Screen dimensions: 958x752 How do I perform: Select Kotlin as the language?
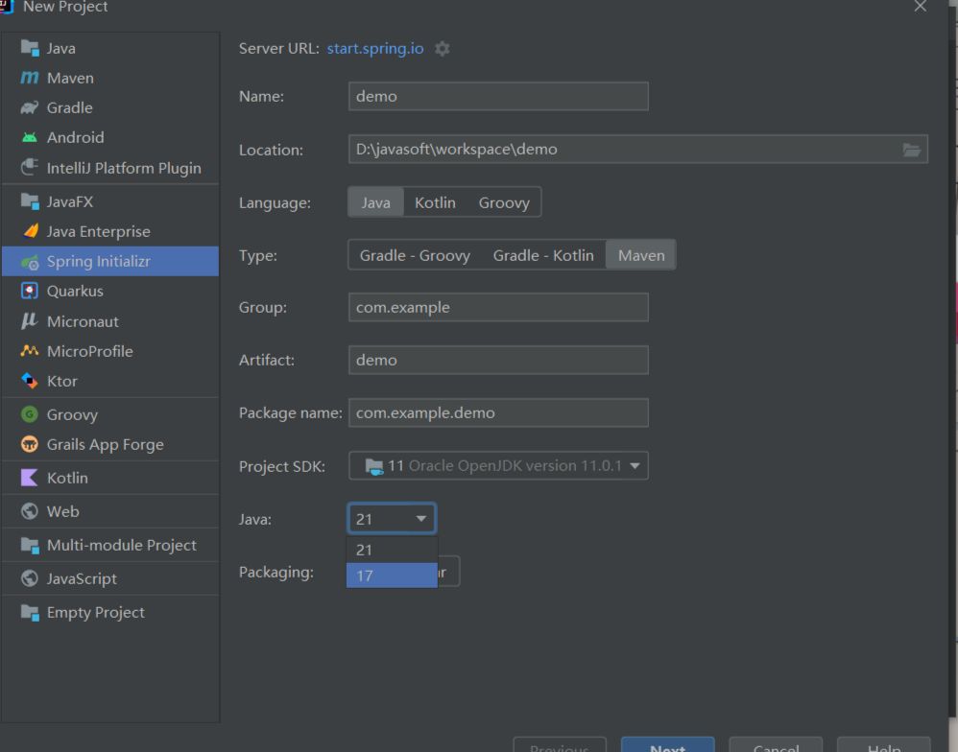click(435, 202)
